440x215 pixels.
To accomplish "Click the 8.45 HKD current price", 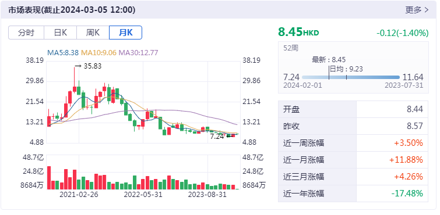I will click(298, 32).
